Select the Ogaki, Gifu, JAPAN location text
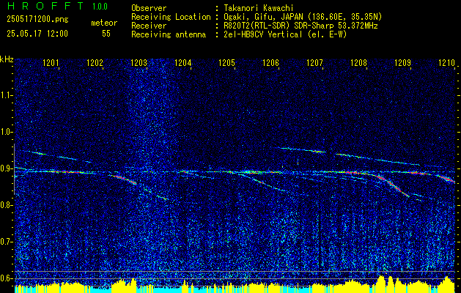This screenshot has height=293, width=461. [303, 17]
